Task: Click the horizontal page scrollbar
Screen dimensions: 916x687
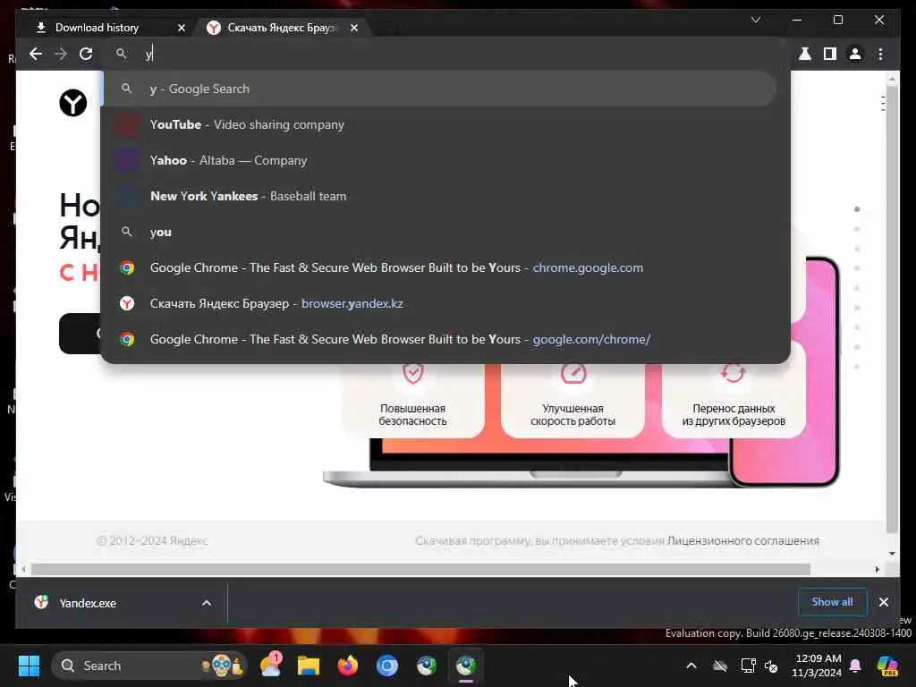Action: [420, 569]
